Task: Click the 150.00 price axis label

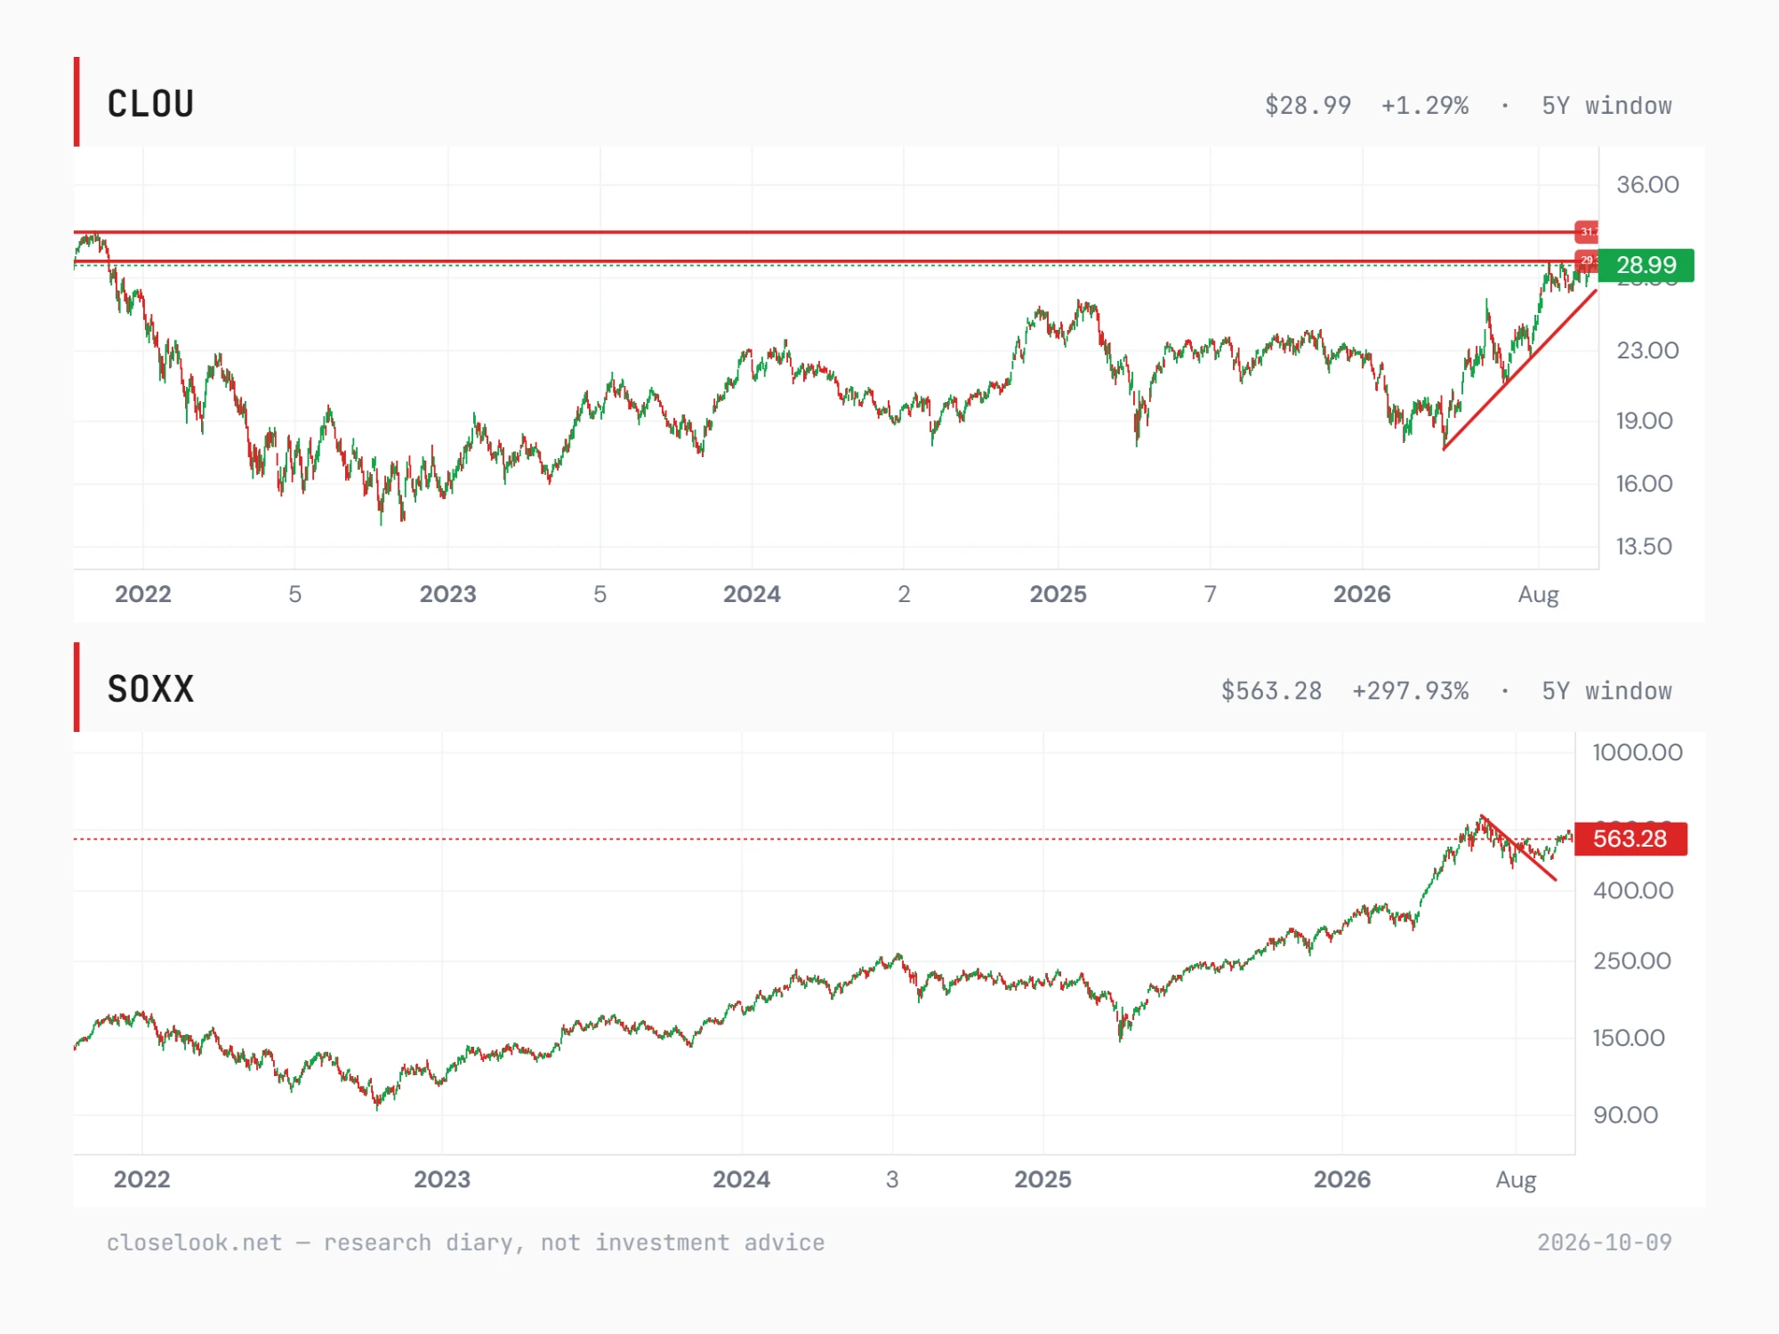Action: [x=1628, y=1038]
